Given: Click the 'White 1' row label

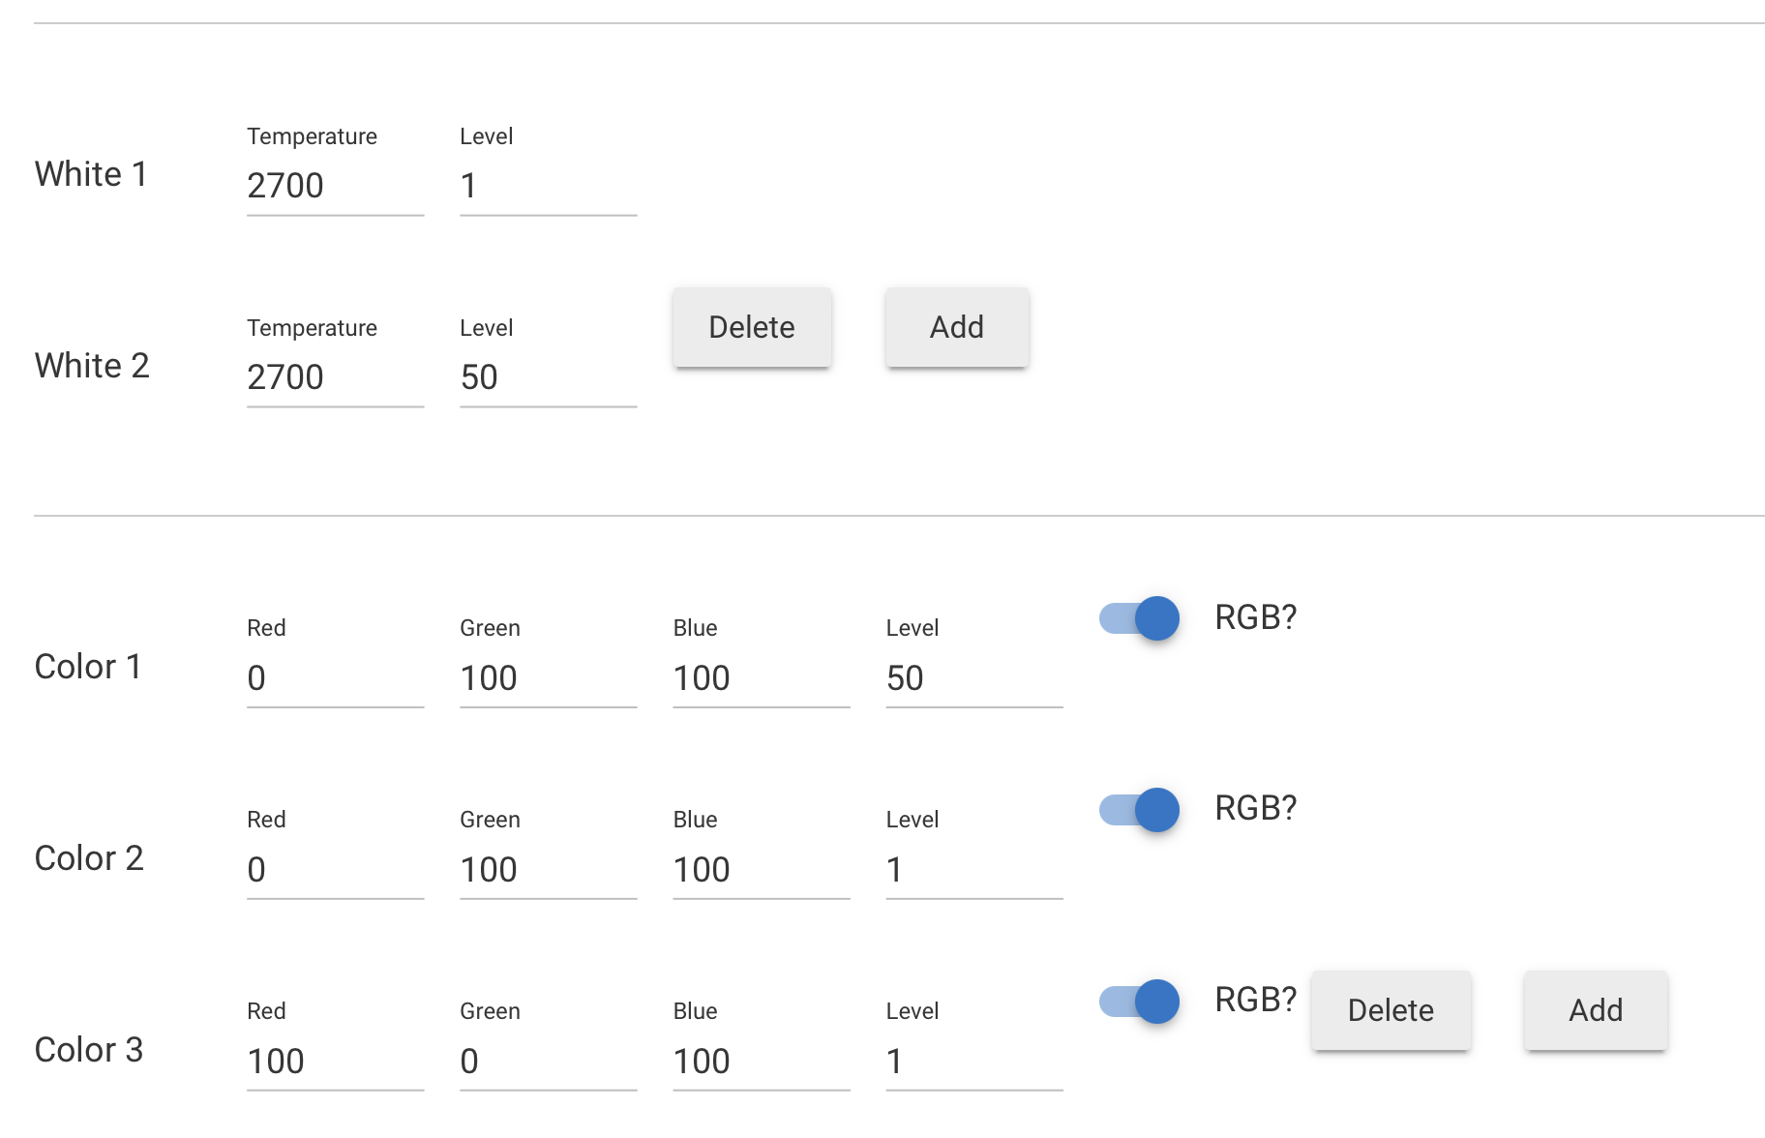Looking at the screenshot, I should [91, 174].
